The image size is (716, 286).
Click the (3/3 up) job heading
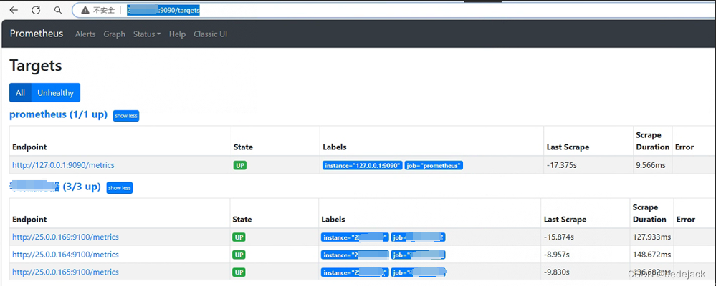tap(54, 187)
